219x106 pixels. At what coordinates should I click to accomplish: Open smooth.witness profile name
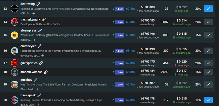[31, 72]
